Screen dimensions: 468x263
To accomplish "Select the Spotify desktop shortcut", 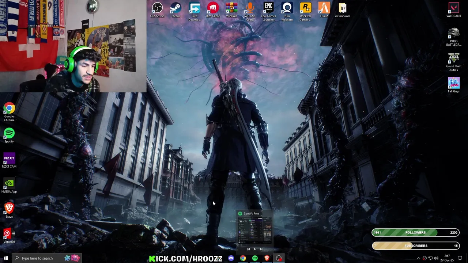I will (x=9, y=136).
